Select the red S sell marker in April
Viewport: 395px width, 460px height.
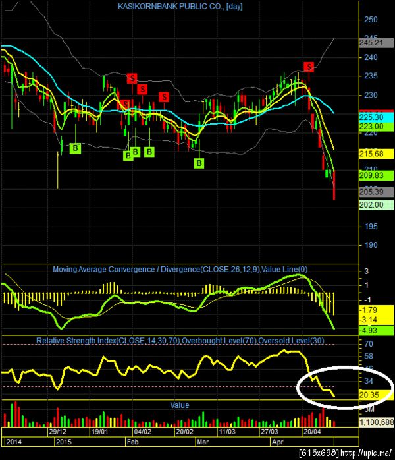[x=309, y=67]
